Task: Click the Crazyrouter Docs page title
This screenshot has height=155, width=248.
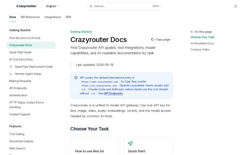Action: click(x=99, y=40)
